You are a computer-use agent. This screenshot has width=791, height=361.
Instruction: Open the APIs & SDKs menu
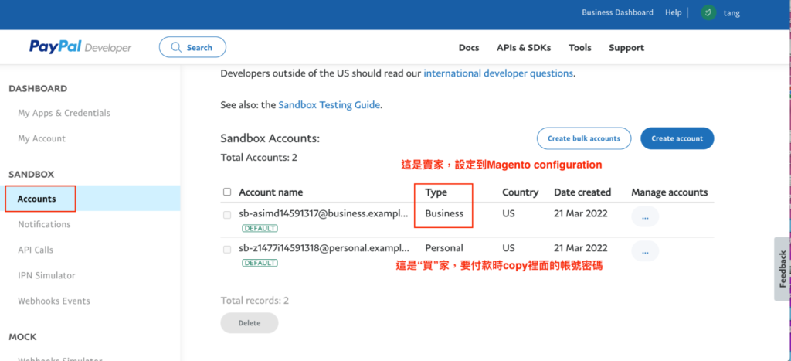(x=524, y=47)
